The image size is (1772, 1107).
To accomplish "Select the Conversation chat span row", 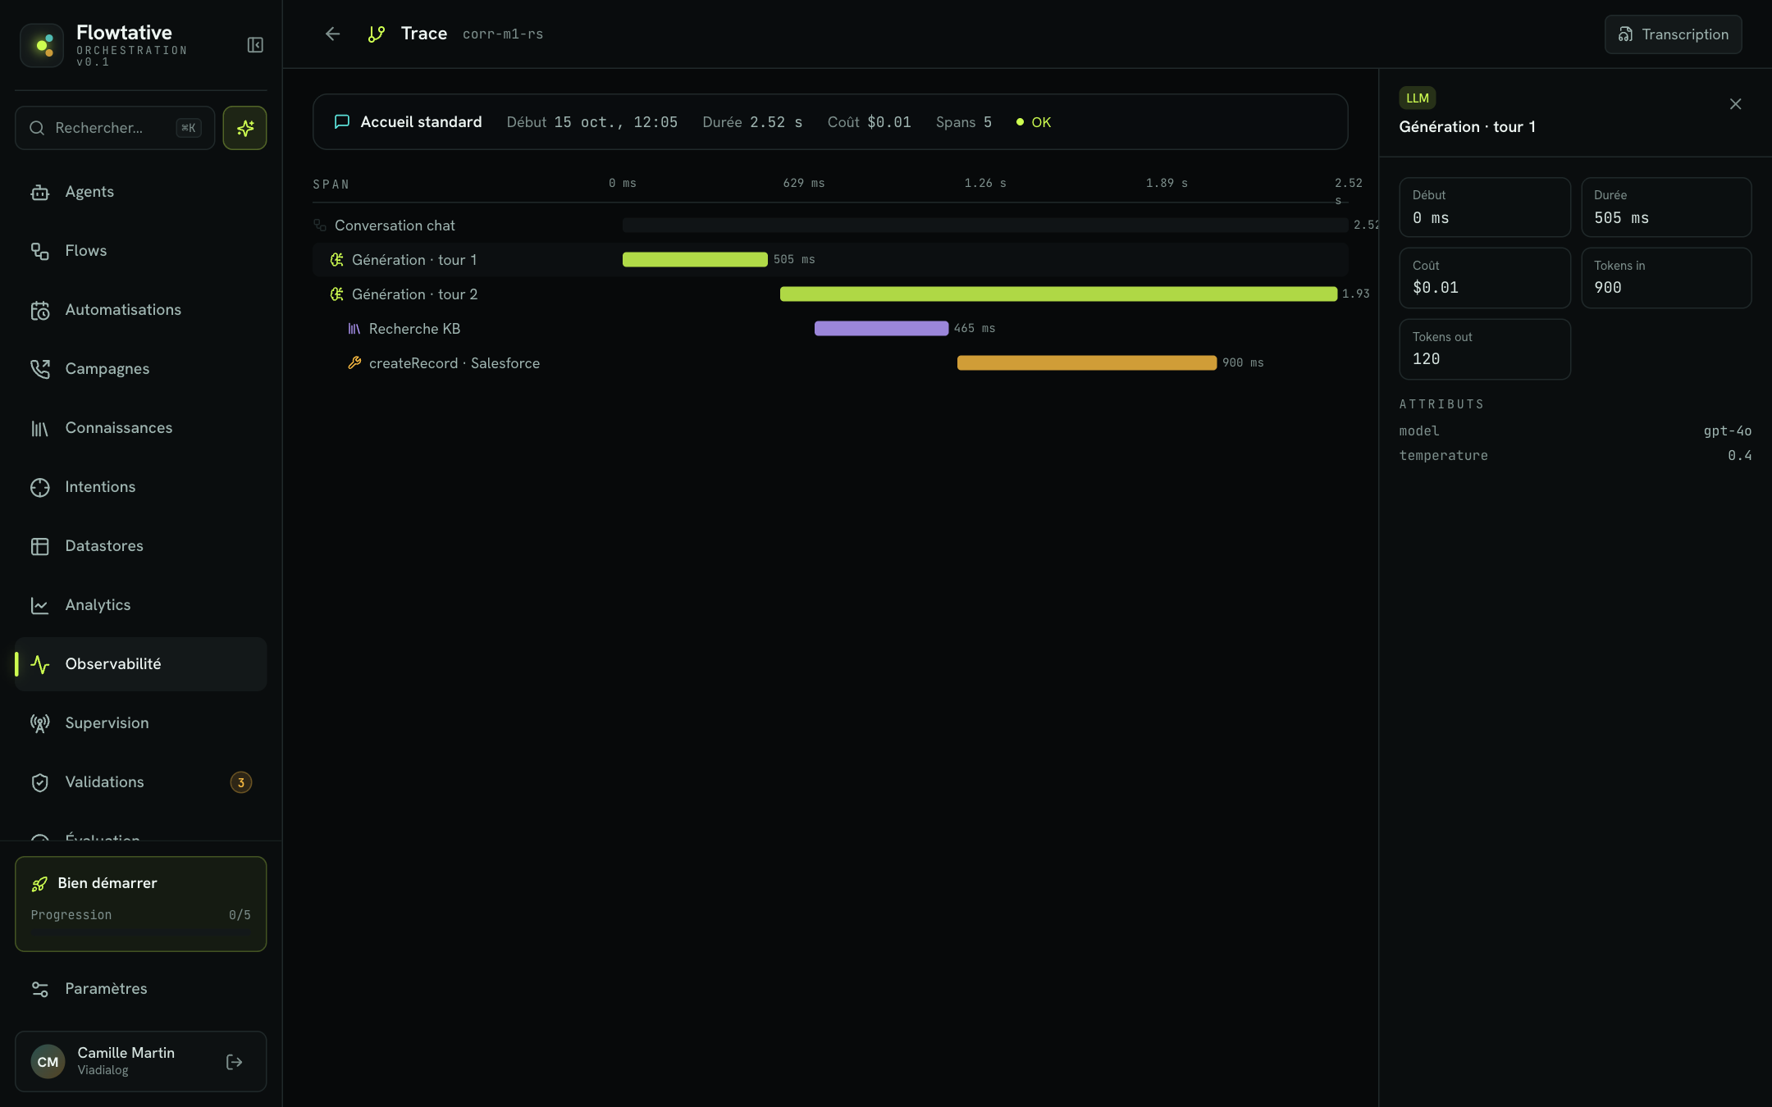I will pos(830,225).
